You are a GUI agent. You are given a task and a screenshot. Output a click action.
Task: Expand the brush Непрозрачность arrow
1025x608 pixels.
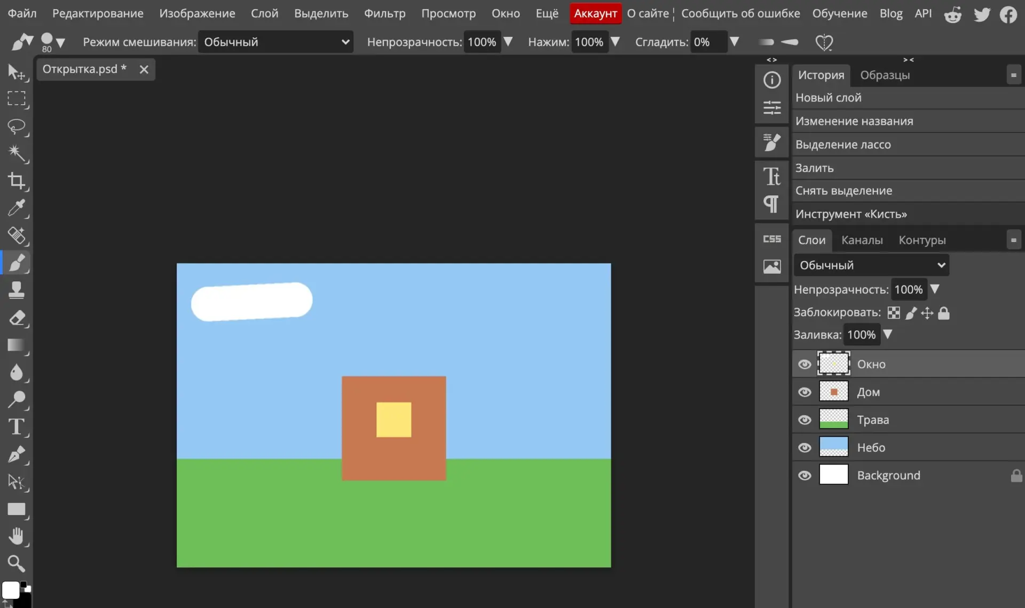tap(508, 42)
